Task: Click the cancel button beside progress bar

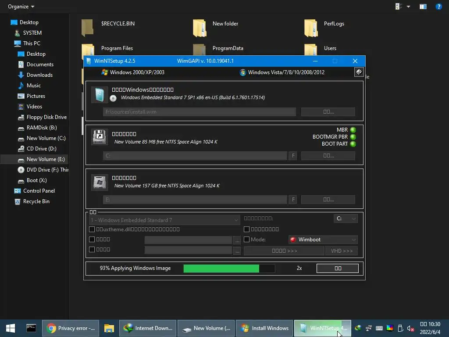Action: 338,268
